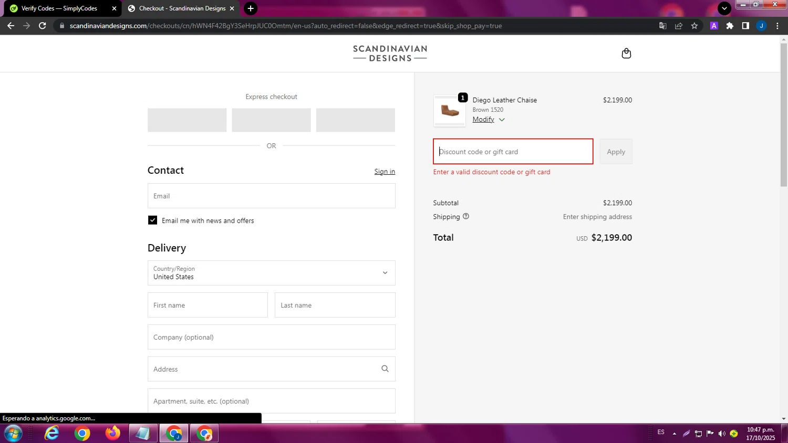This screenshot has width=788, height=443.
Task: Open the volume speaker tray icon
Action: click(x=722, y=434)
